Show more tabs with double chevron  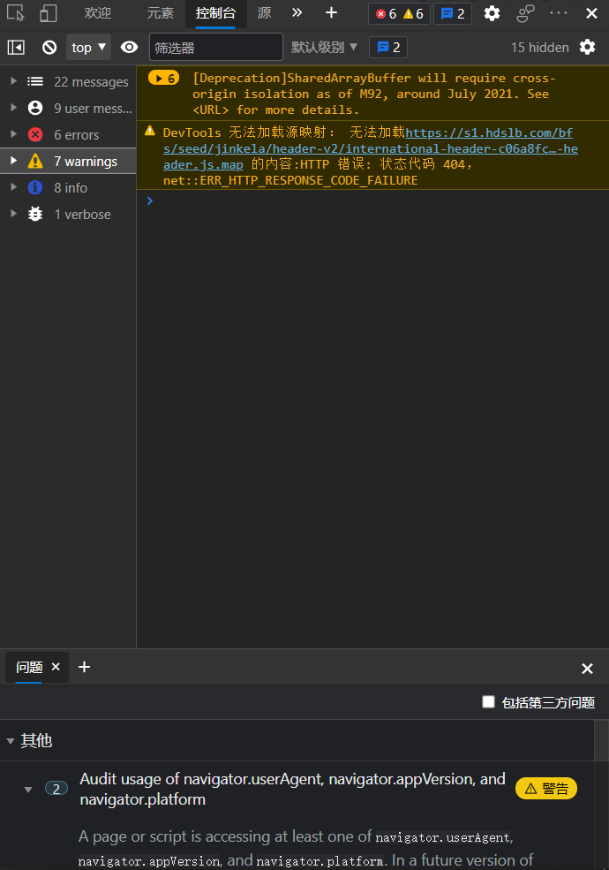click(297, 12)
